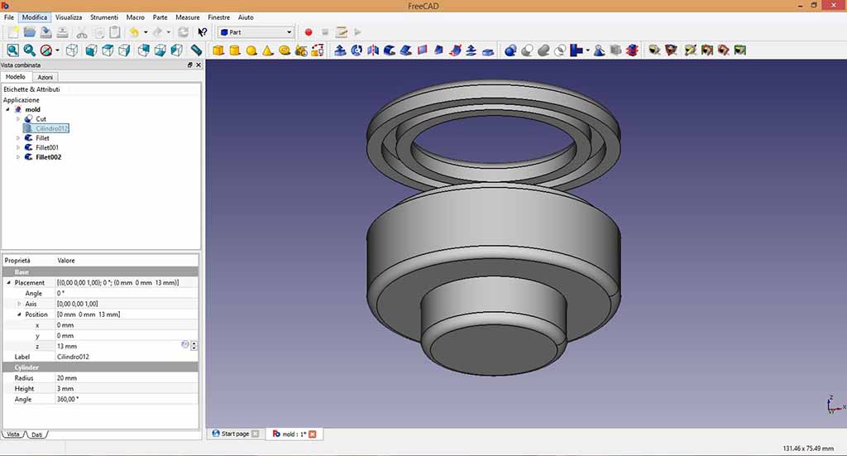Fit all content in the view
The height and width of the screenshot is (456, 847).
pos(13,50)
